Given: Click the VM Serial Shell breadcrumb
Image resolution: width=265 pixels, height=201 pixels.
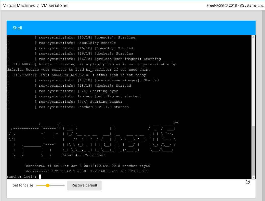Looking at the screenshot, I should (x=55, y=5).
